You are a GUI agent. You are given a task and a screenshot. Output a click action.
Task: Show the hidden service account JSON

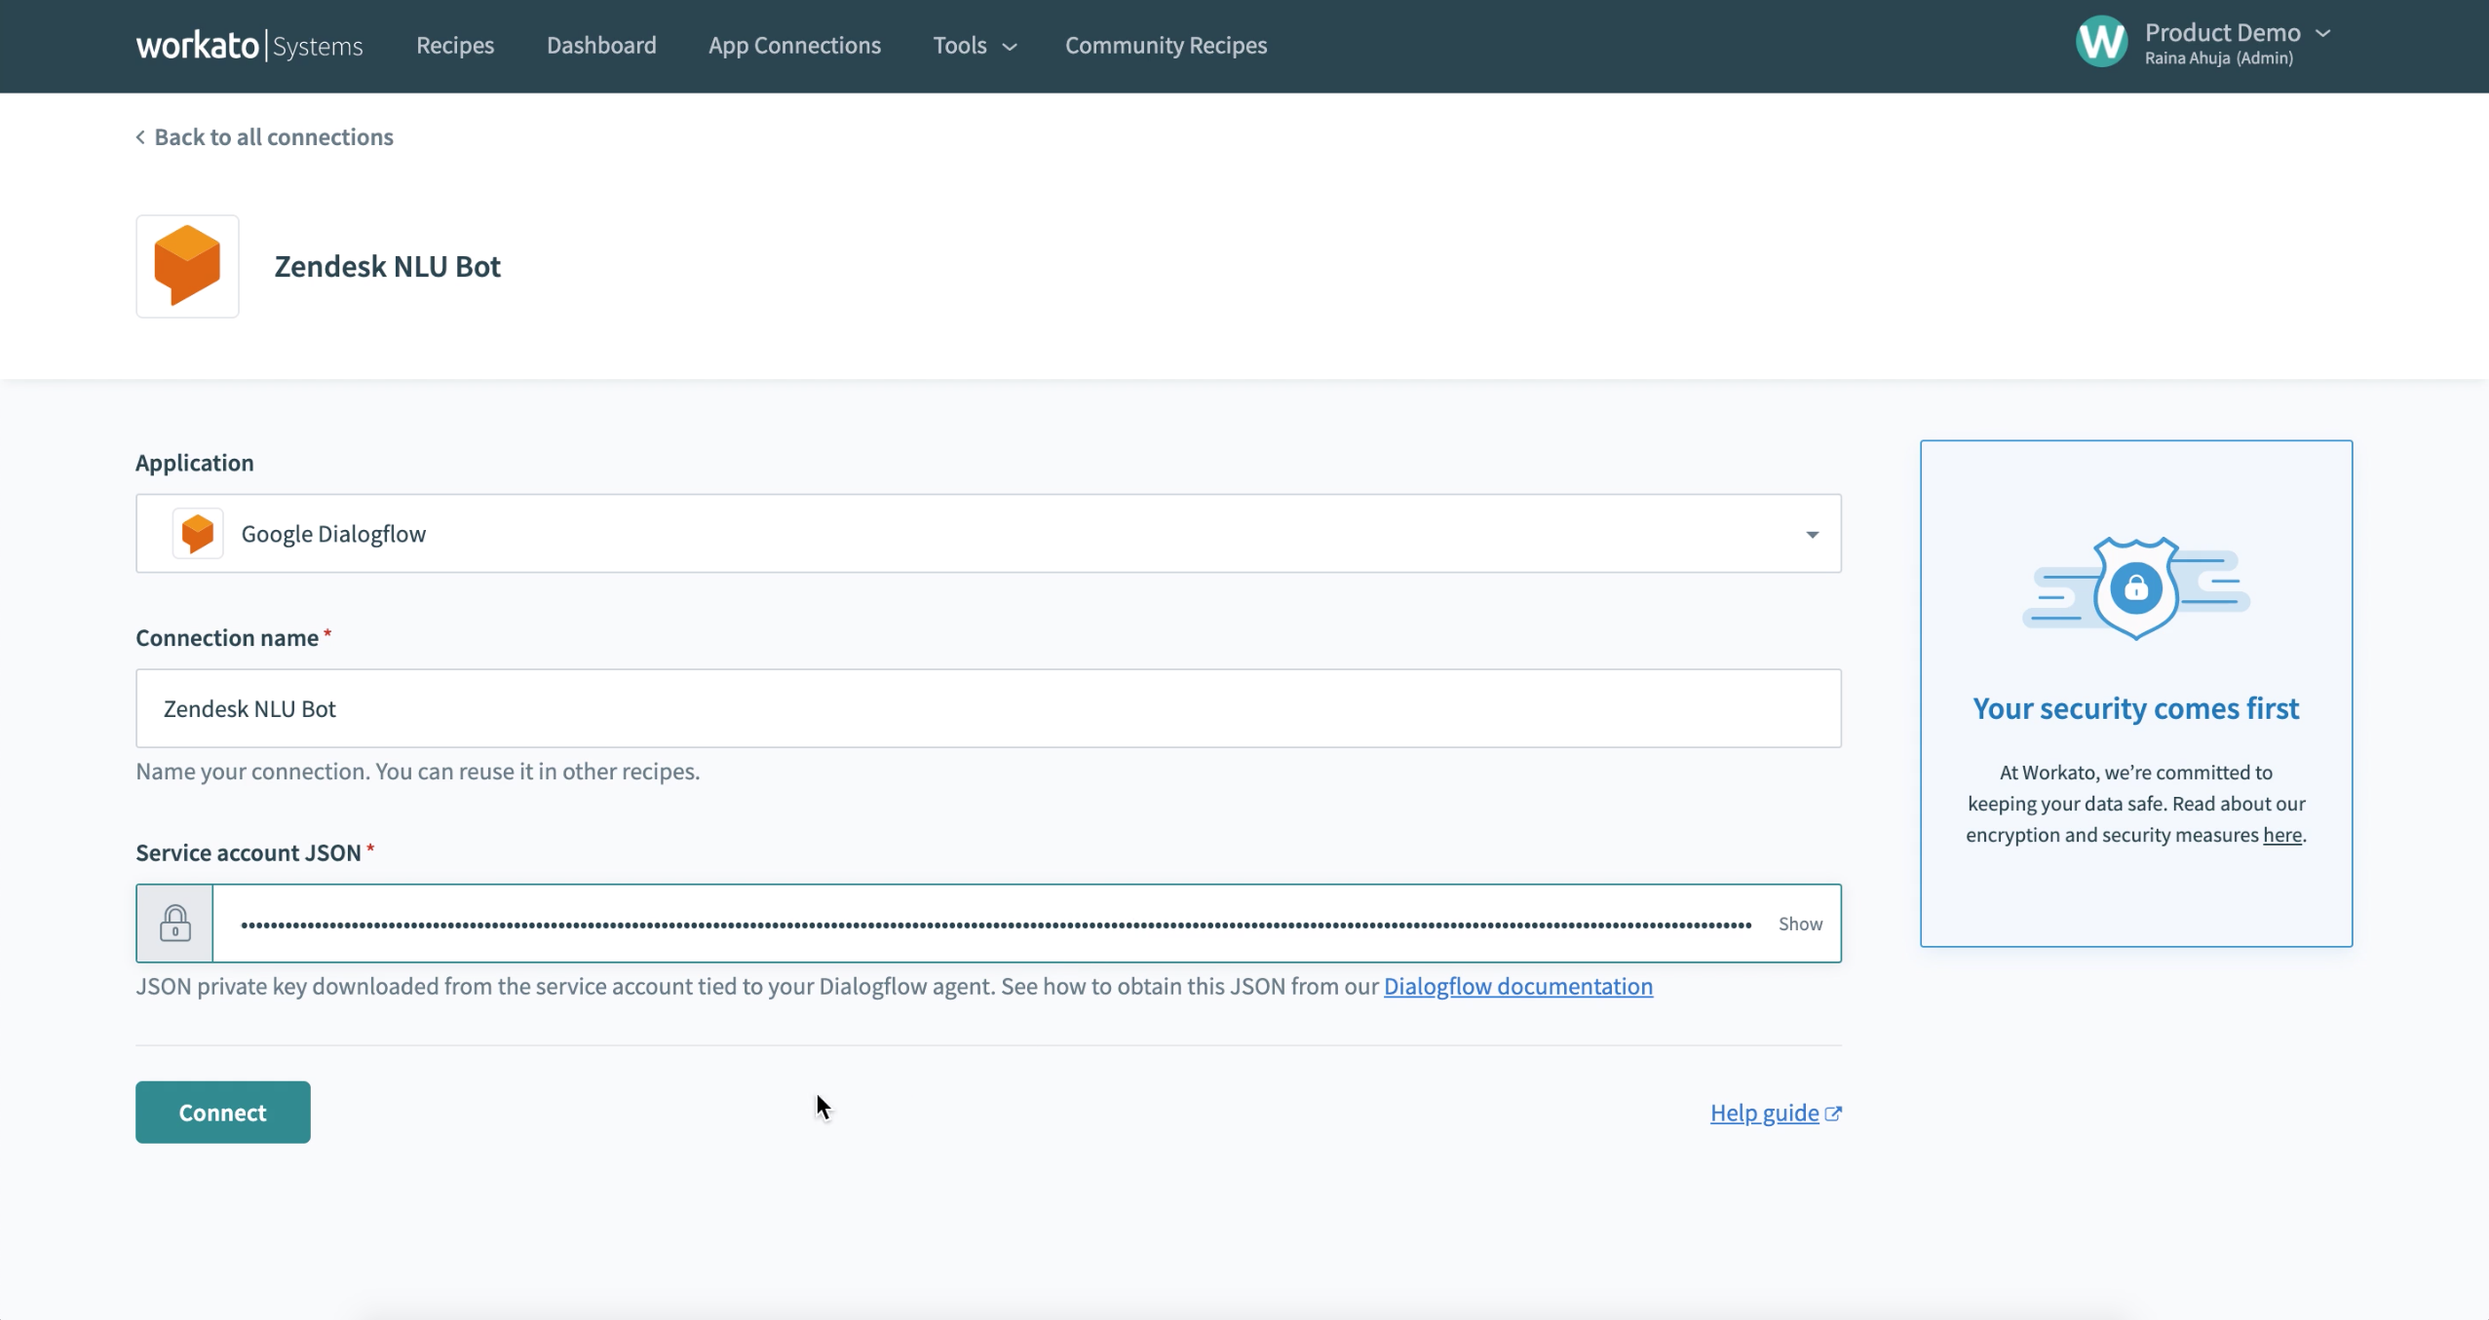click(x=1800, y=924)
